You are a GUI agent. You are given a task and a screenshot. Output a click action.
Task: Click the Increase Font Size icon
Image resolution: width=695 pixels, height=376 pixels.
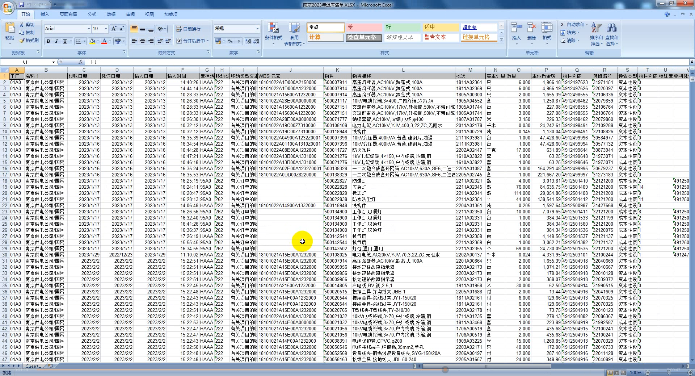point(114,29)
